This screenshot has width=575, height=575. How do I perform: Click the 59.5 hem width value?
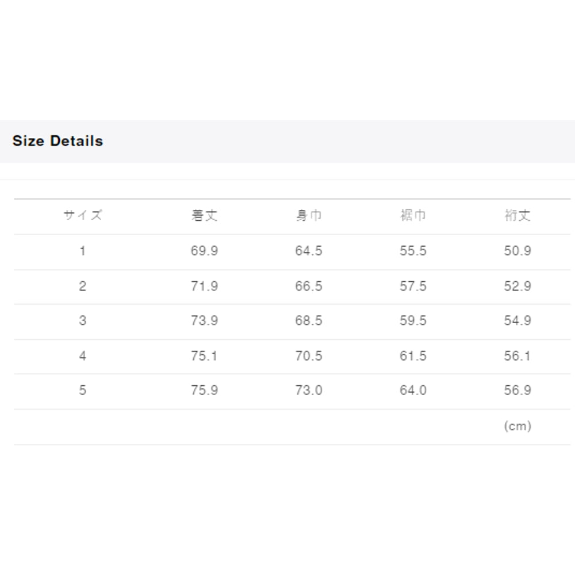pos(413,320)
